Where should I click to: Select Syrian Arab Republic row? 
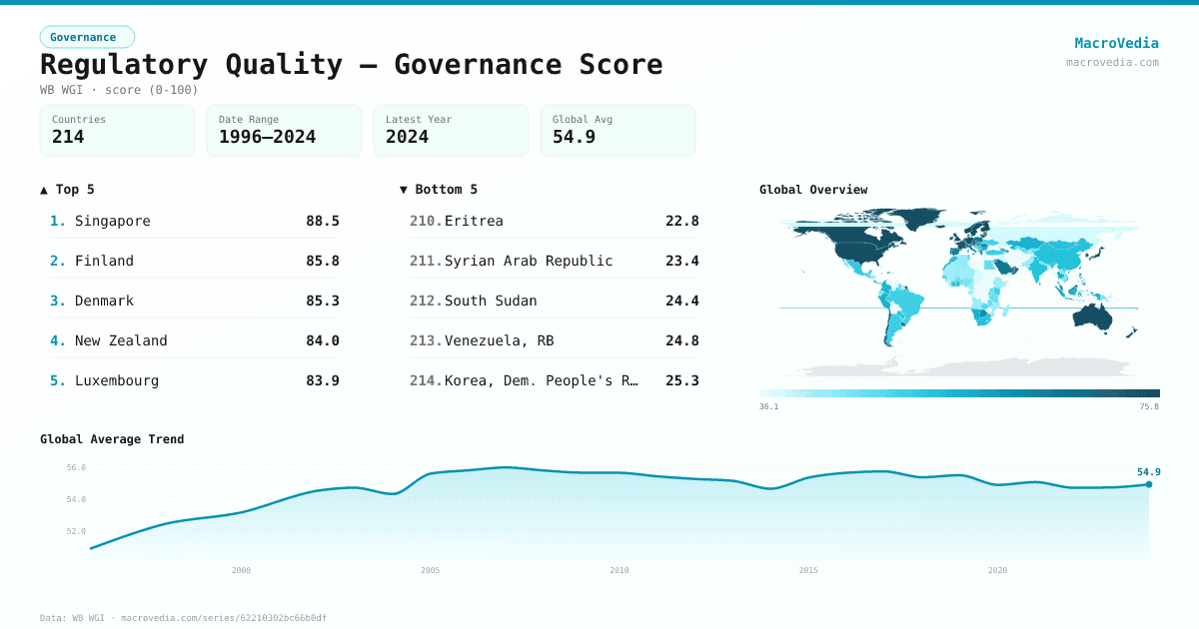pyautogui.click(x=555, y=261)
